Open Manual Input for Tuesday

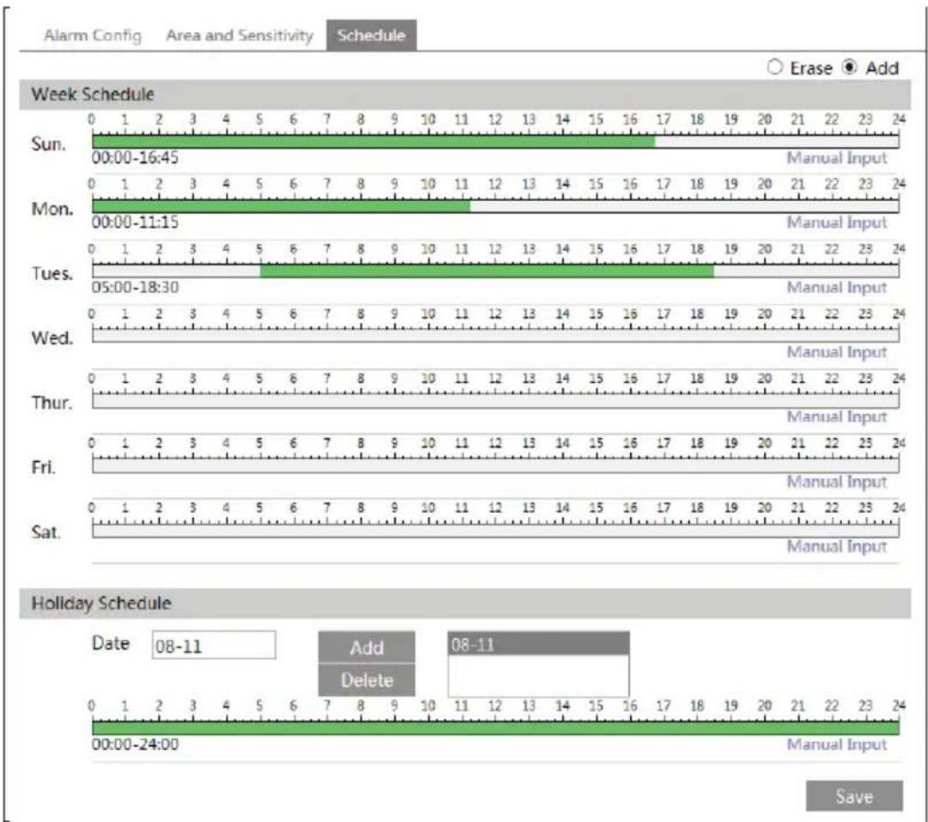click(836, 288)
